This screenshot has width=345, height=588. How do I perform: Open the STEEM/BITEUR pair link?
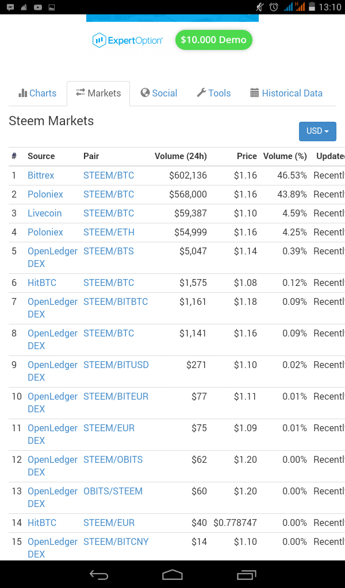(116, 396)
